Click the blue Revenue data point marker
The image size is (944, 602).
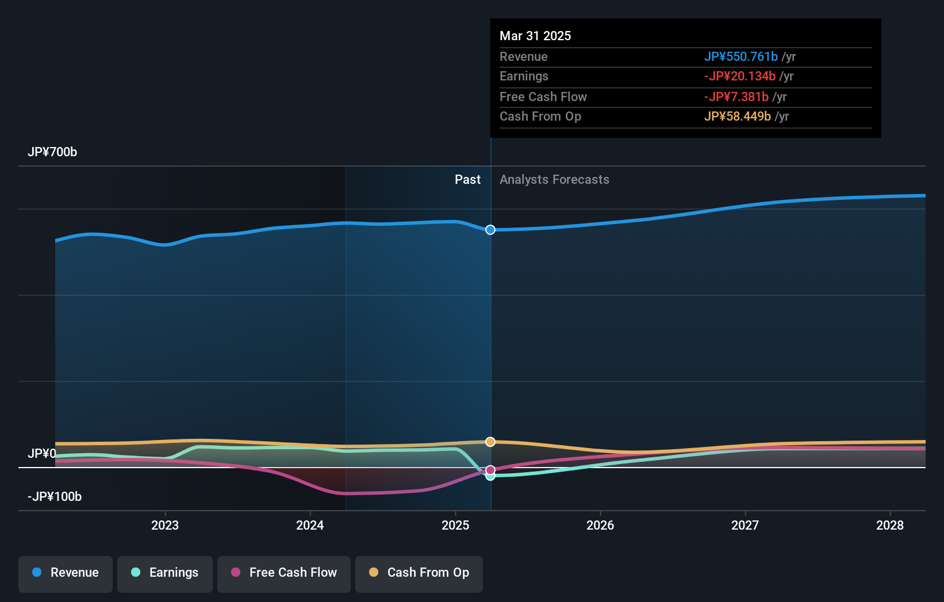(490, 230)
